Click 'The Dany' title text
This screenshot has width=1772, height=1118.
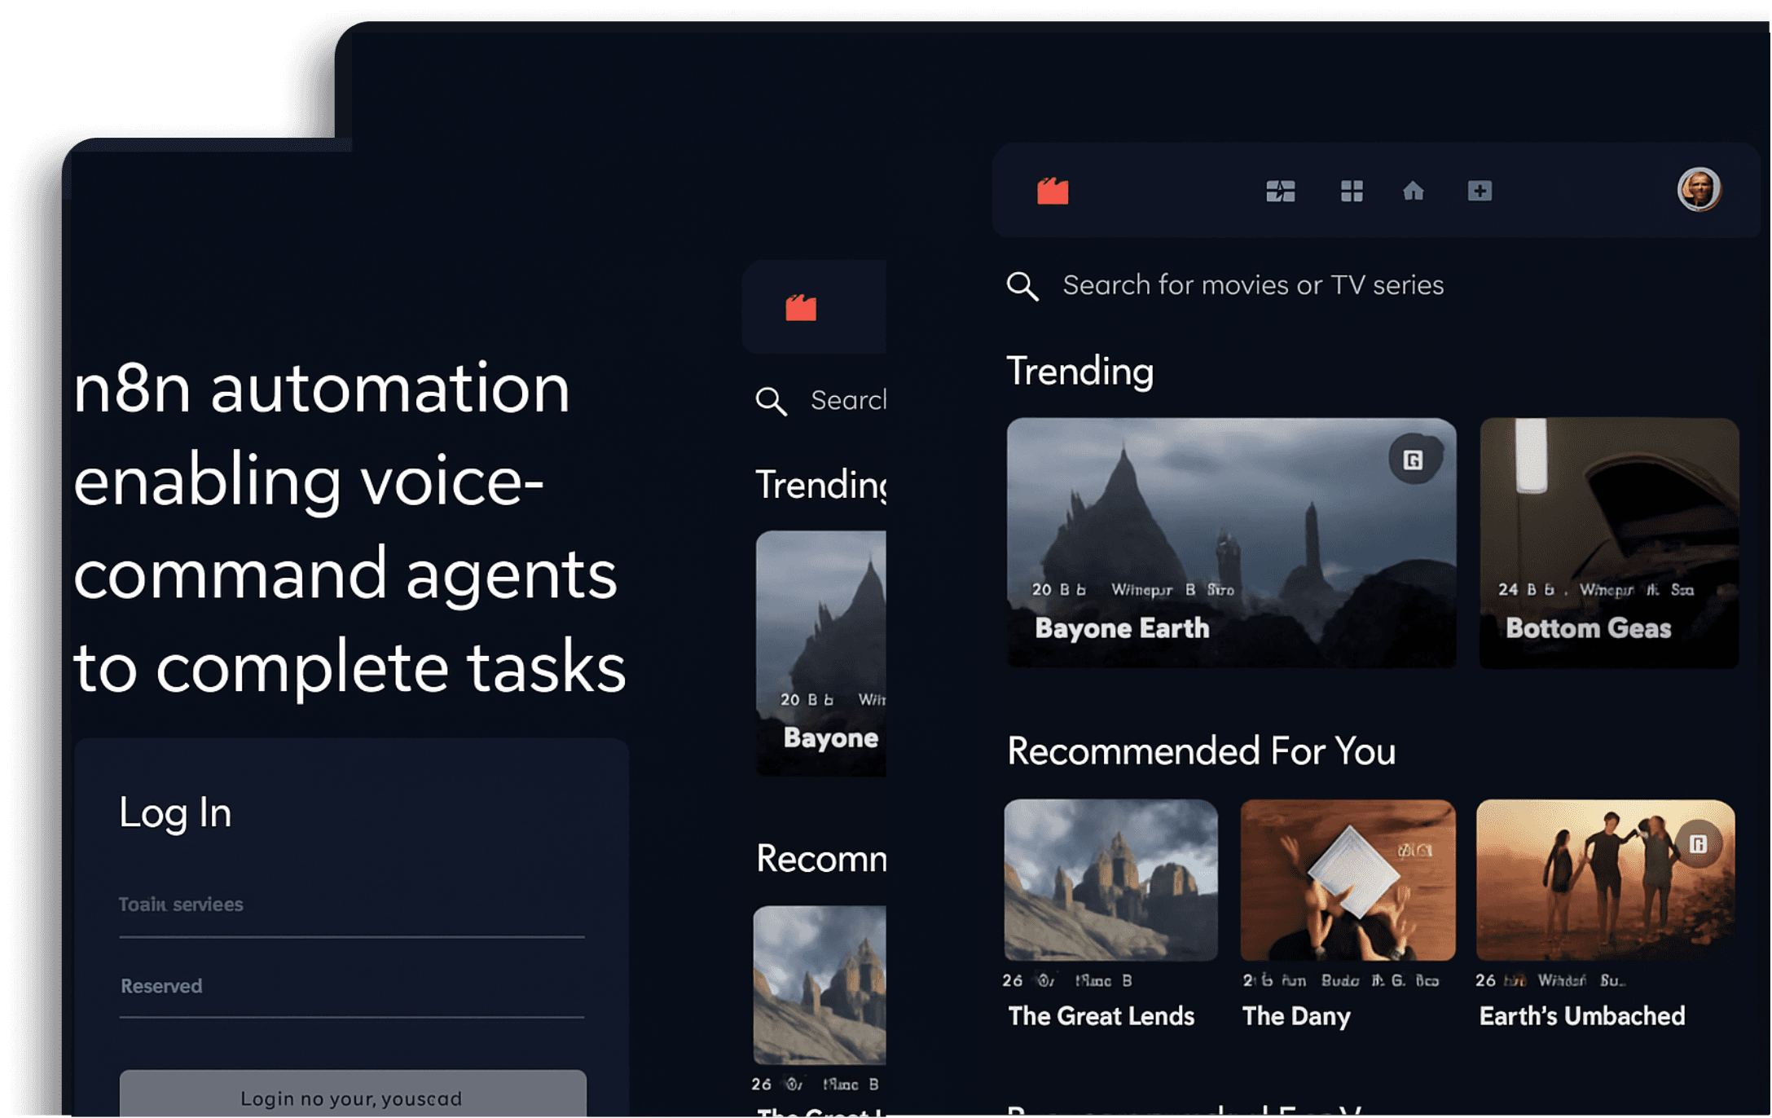[x=1296, y=1016]
